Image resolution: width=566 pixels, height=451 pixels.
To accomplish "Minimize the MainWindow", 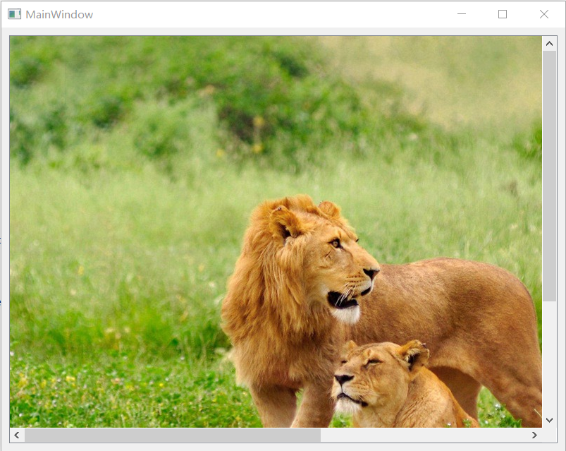I will 462,13.
